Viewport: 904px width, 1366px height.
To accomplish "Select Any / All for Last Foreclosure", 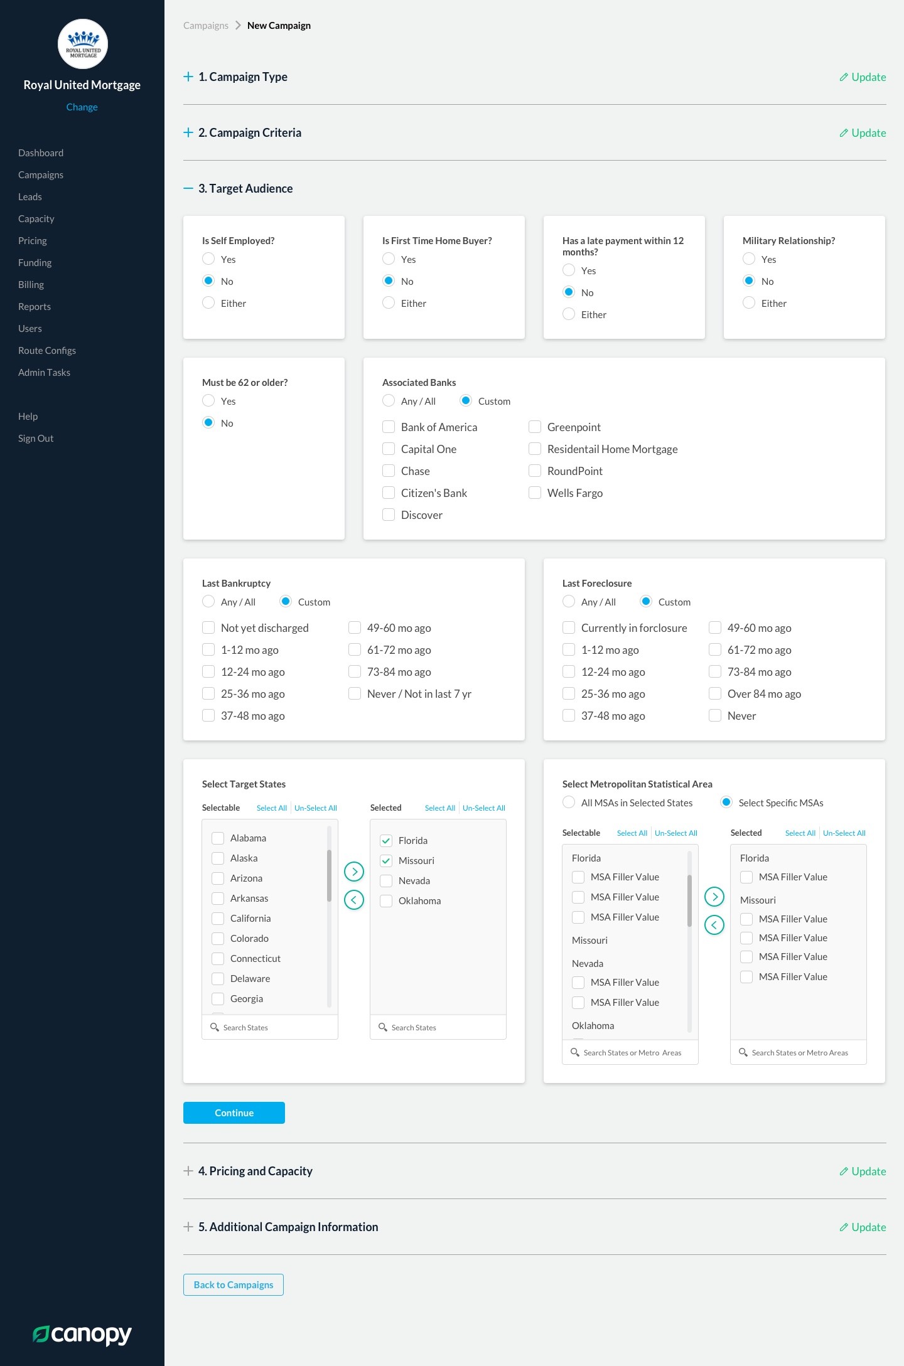I will click(x=569, y=601).
